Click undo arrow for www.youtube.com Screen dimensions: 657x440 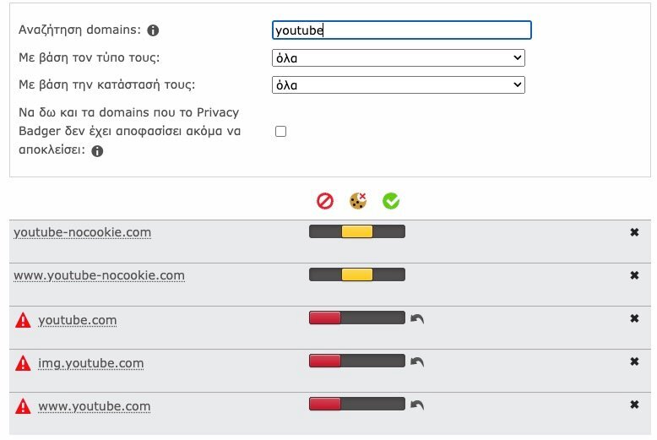tap(417, 405)
